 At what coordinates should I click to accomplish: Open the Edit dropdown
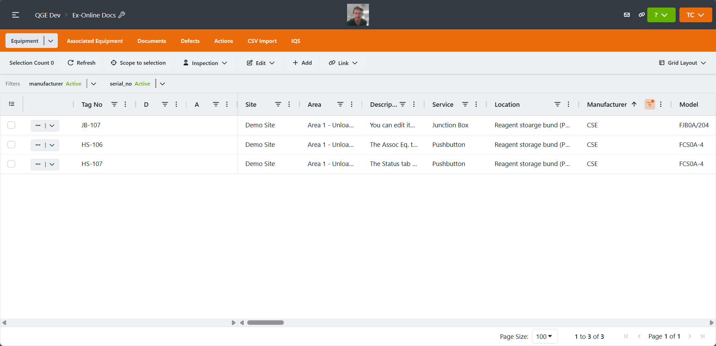261,63
